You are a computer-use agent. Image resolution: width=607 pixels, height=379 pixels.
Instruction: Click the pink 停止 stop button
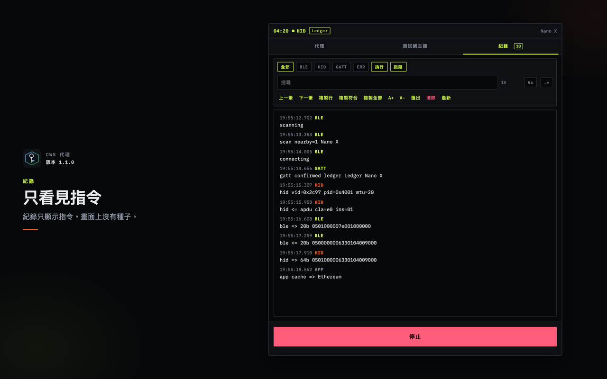point(415,337)
